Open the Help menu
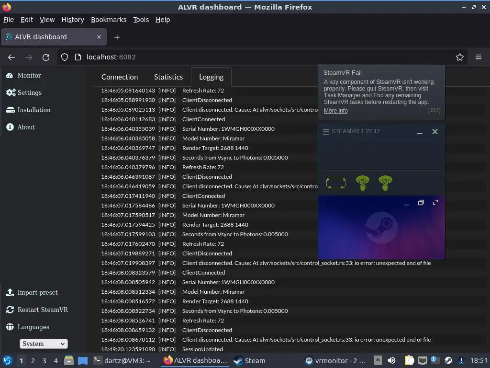Image resolution: width=490 pixels, height=368 pixels. pos(163,20)
